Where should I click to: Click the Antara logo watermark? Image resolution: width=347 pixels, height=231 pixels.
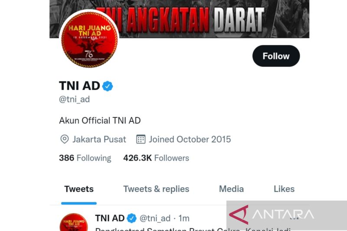pos(272,215)
